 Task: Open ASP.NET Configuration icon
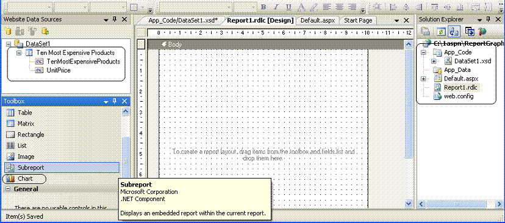[482, 32]
